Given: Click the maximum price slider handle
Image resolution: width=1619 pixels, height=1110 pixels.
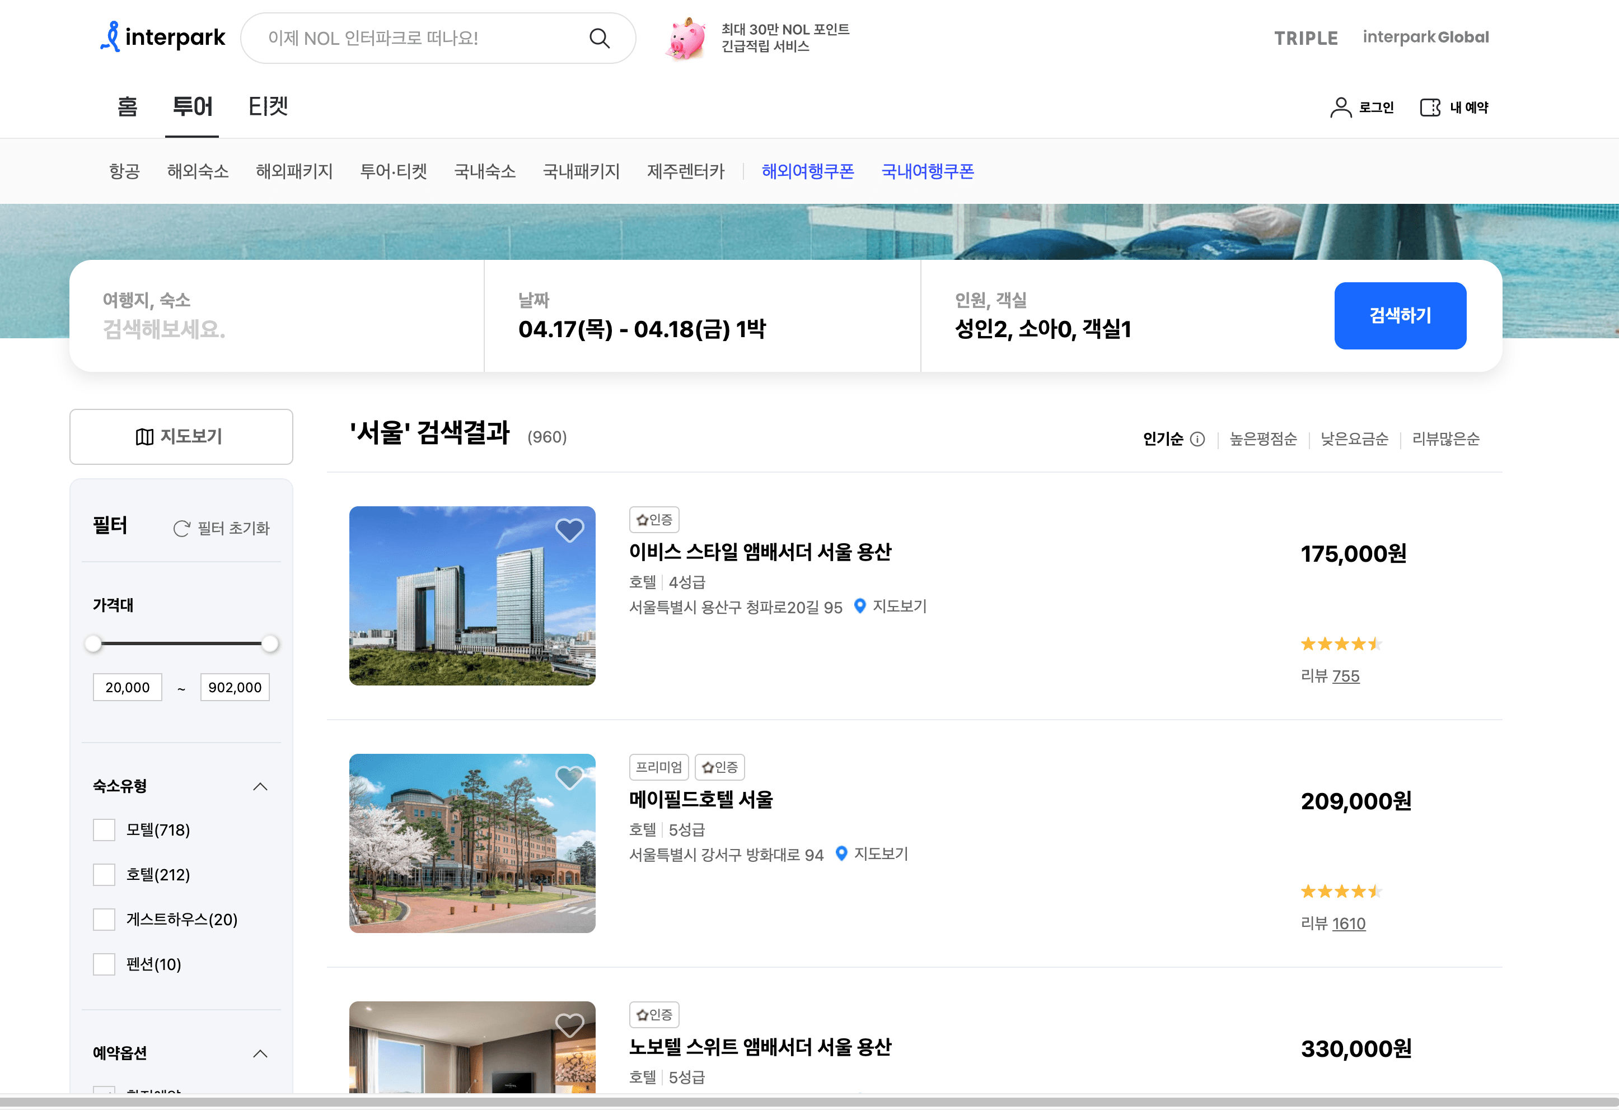Looking at the screenshot, I should [x=270, y=644].
